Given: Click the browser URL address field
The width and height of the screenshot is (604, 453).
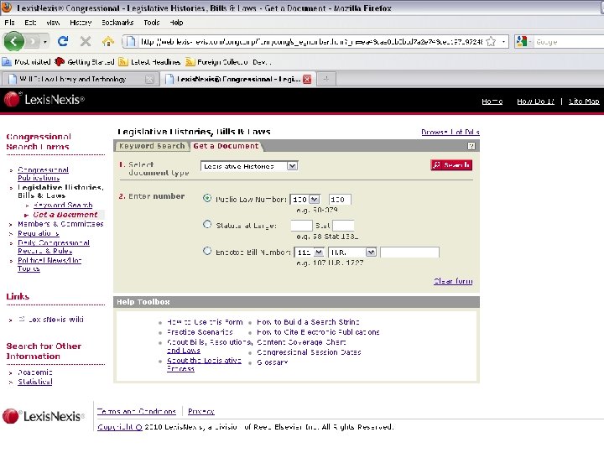Looking at the screenshot, I should 310,42.
